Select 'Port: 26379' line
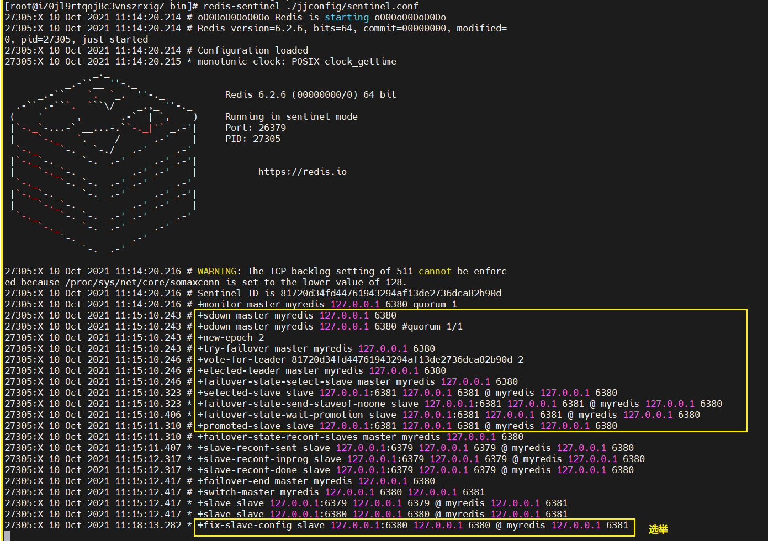768x541 pixels. 256,128
